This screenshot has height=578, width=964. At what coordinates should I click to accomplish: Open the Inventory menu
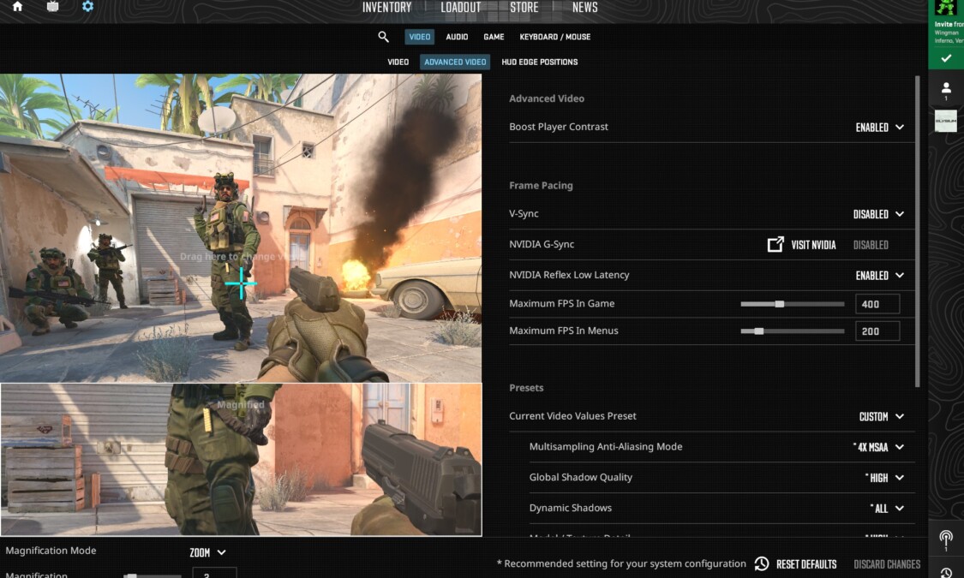click(x=386, y=8)
